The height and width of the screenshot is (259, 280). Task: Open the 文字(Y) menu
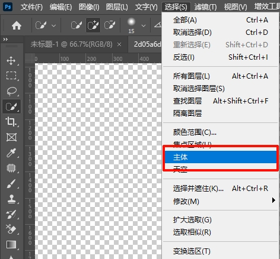[146, 7]
